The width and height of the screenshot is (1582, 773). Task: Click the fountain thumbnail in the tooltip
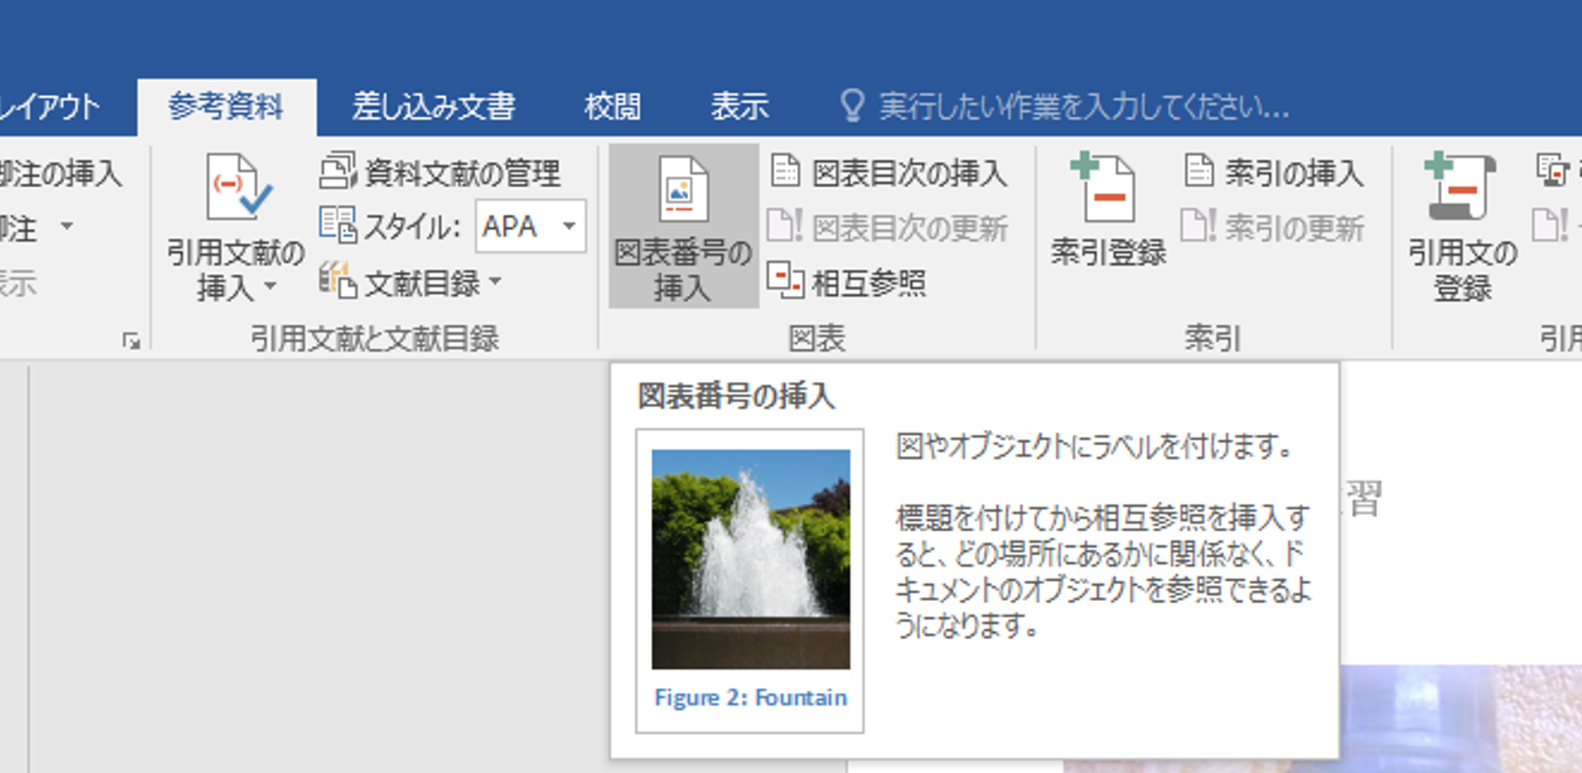751,559
